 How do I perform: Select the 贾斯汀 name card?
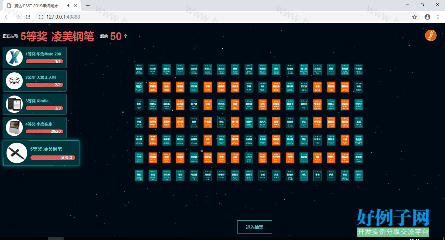(x=236, y=175)
